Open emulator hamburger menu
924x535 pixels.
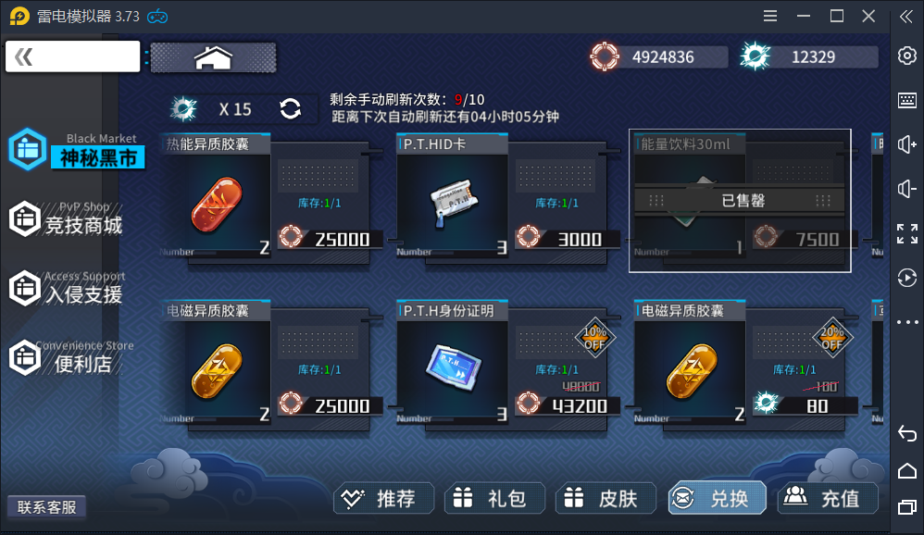tap(770, 16)
